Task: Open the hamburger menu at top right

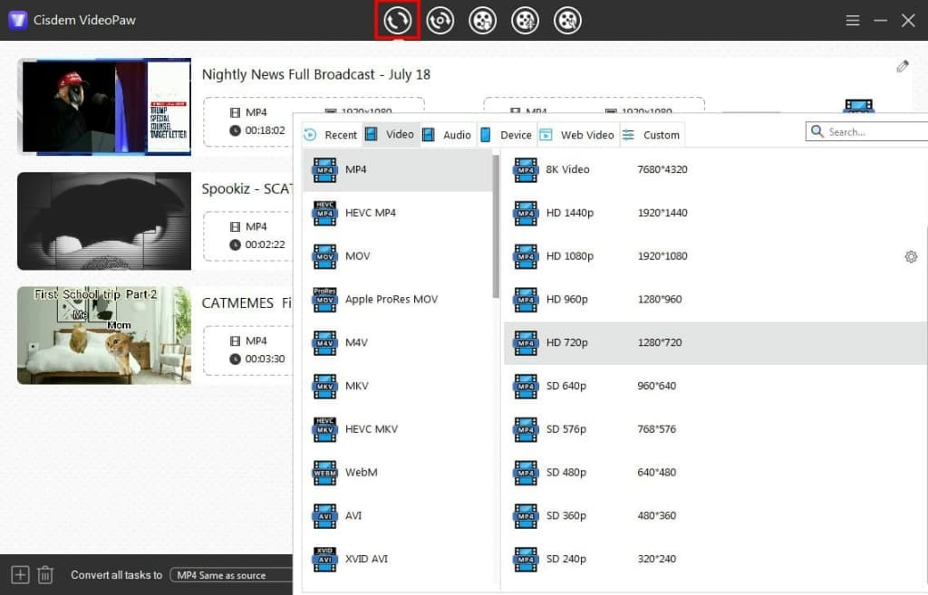Action: 852,19
